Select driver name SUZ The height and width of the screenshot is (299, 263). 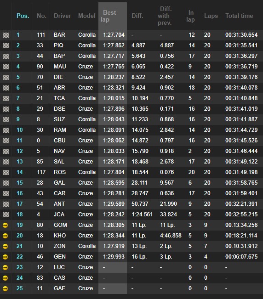pyautogui.click(x=59, y=119)
